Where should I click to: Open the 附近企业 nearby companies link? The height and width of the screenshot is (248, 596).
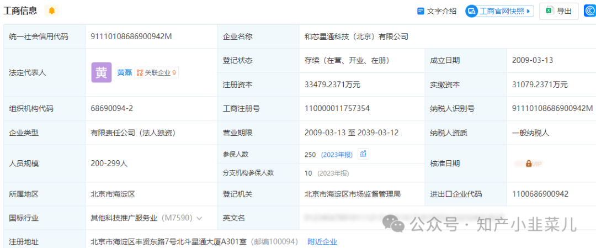(322, 241)
